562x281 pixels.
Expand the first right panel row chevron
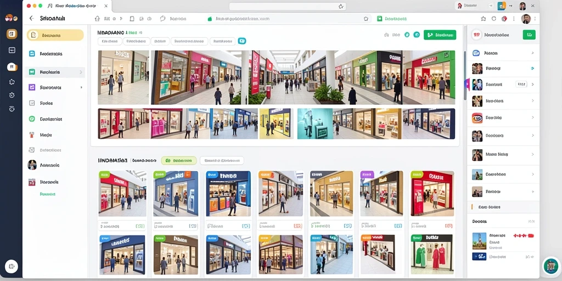pyautogui.click(x=532, y=53)
